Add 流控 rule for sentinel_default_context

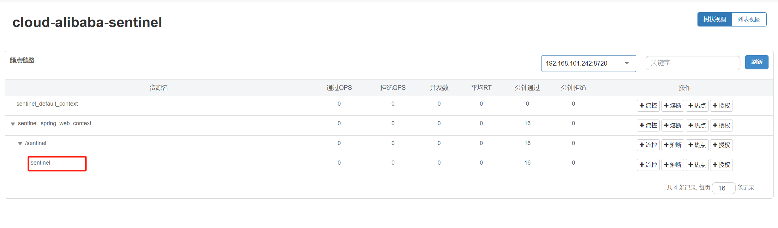[x=648, y=106]
